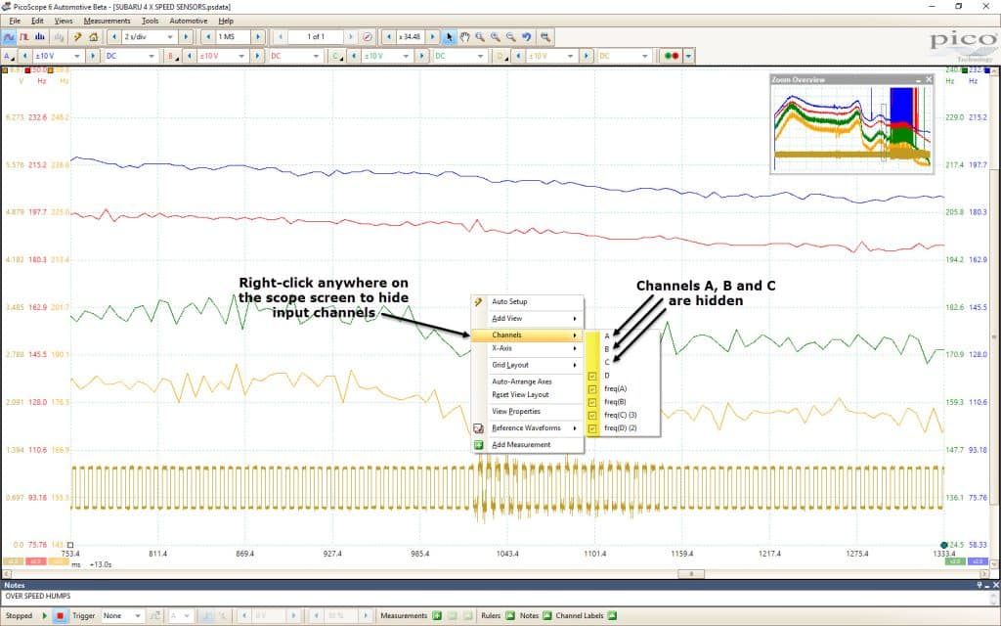Open the buffer navigator compass icon
The height and width of the screenshot is (626, 1001).
pyautogui.click(x=368, y=37)
